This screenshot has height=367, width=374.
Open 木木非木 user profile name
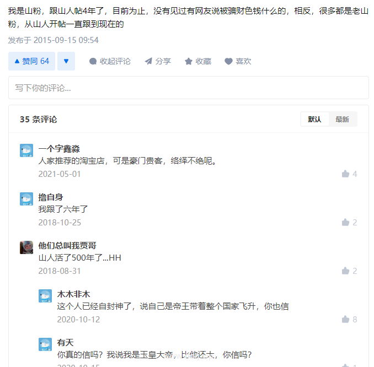pos(73,294)
